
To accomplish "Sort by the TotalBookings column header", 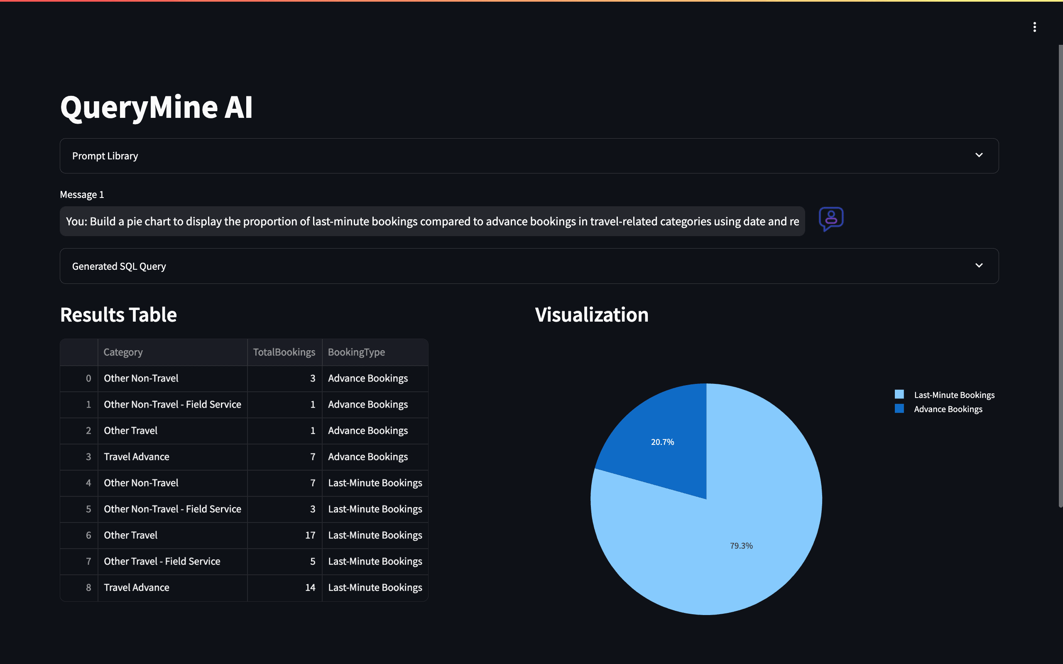I will 284,352.
